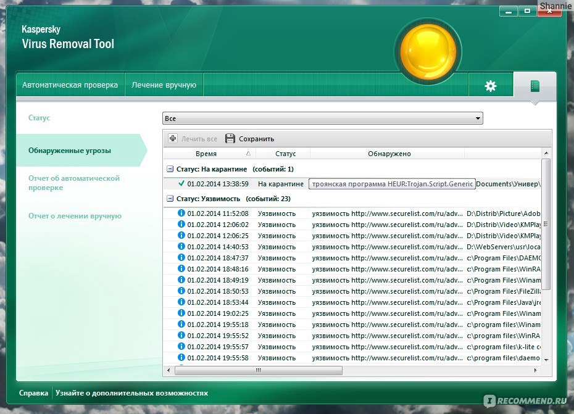Click the floppy disk save icon

(x=230, y=138)
